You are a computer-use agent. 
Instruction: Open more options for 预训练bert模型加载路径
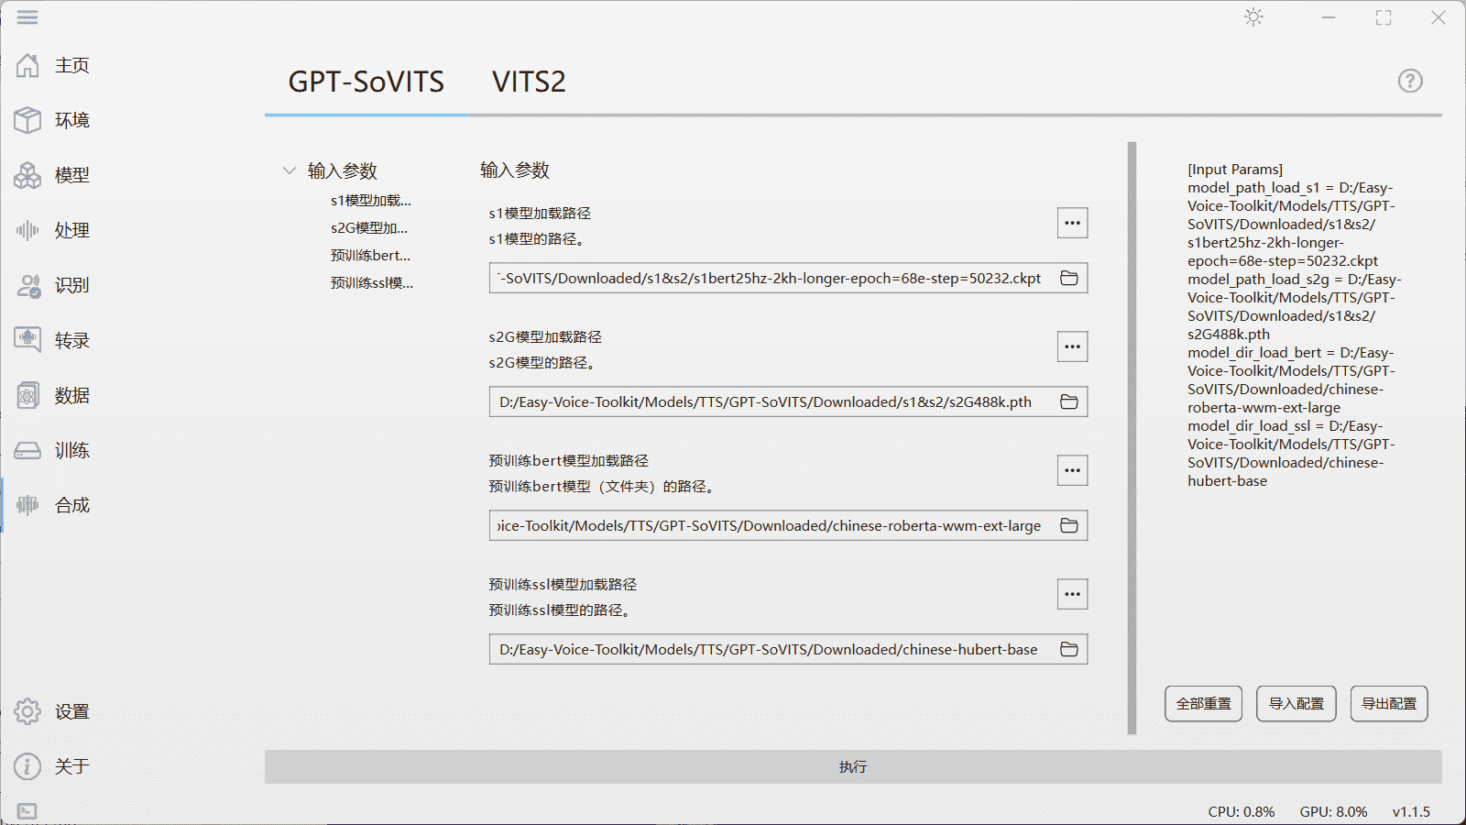(1072, 470)
